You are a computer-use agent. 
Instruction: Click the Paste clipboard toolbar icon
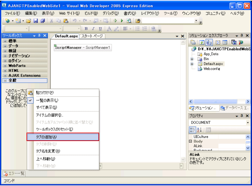pos(66,21)
